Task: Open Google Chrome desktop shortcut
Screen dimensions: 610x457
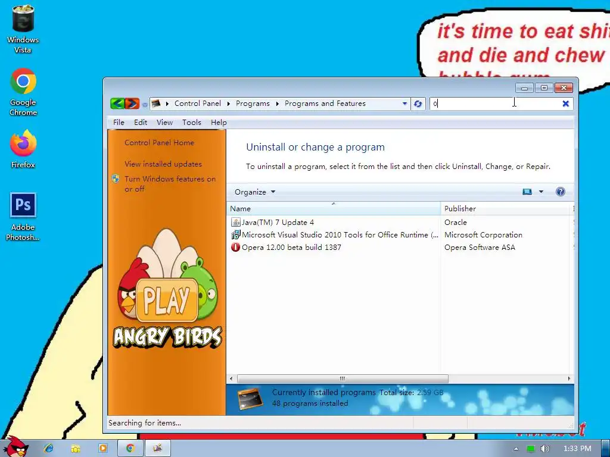Action: [23, 92]
